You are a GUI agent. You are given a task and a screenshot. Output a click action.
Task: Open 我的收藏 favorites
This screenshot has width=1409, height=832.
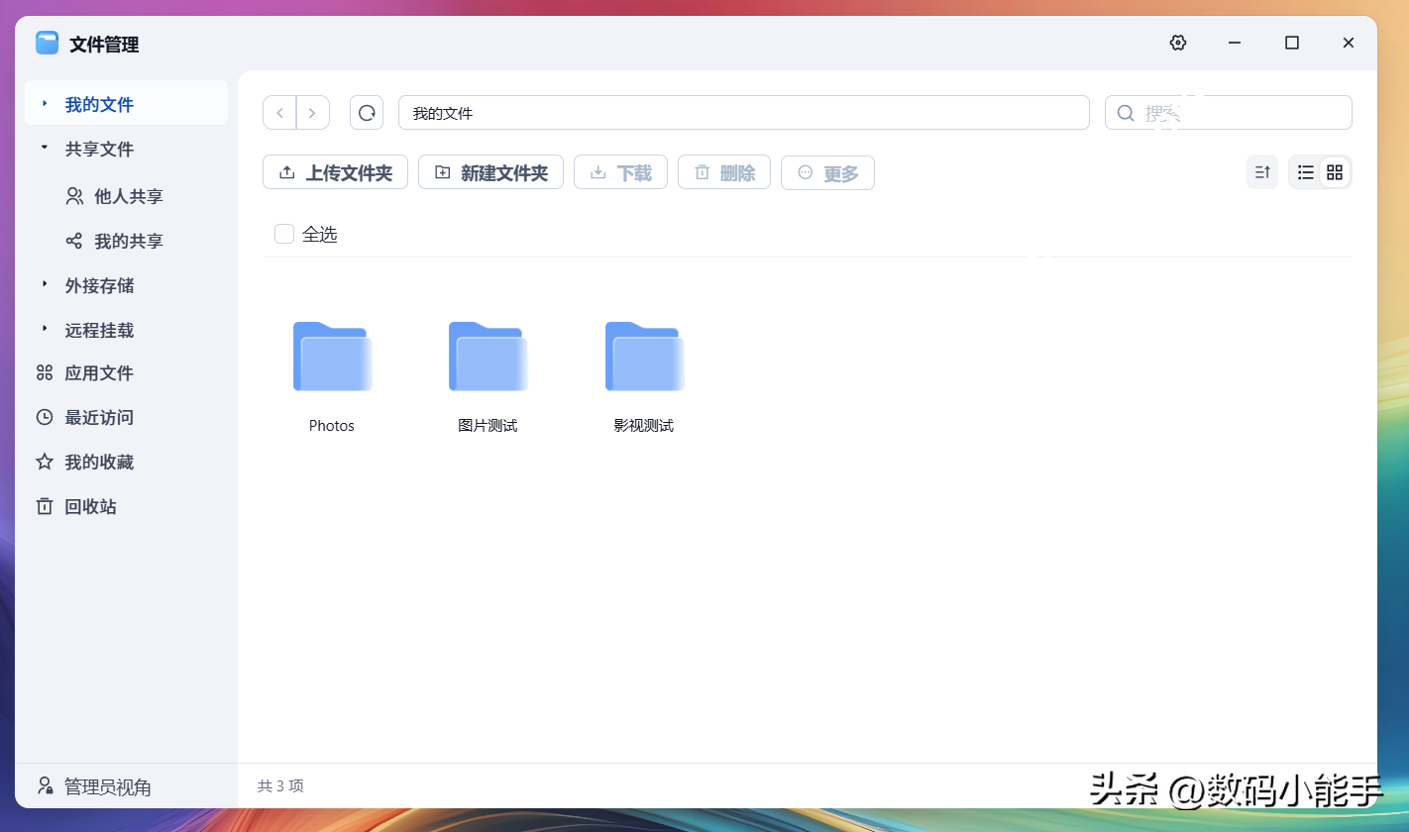(98, 462)
